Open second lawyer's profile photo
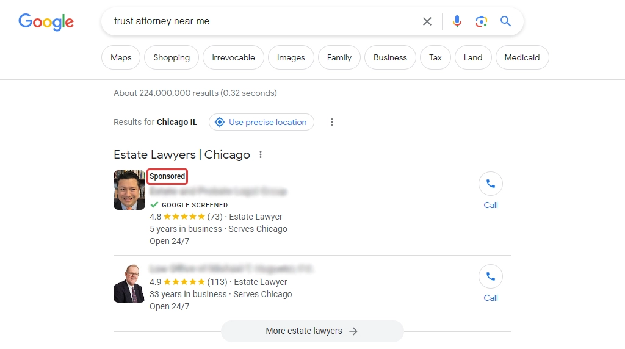Image resolution: width=625 pixels, height=349 pixels. tap(129, 283)
